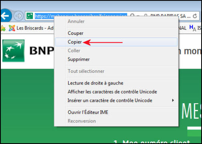This screenshot has width=202, height=144.
Task: Click the blue HA bookmark icon
Action: click(192, 28)
